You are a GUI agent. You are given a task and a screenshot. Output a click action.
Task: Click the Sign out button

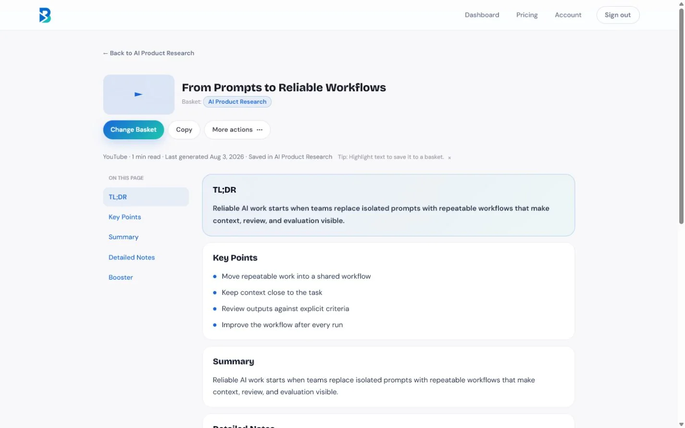(618, 15)
